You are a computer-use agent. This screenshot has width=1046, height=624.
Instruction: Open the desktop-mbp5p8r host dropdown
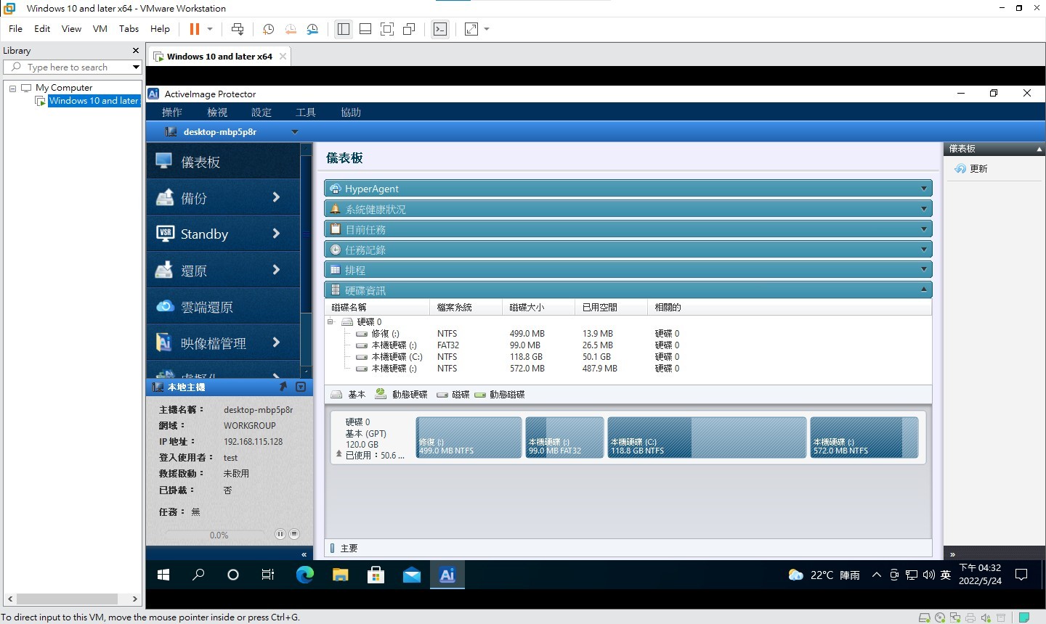pos(295,132)
